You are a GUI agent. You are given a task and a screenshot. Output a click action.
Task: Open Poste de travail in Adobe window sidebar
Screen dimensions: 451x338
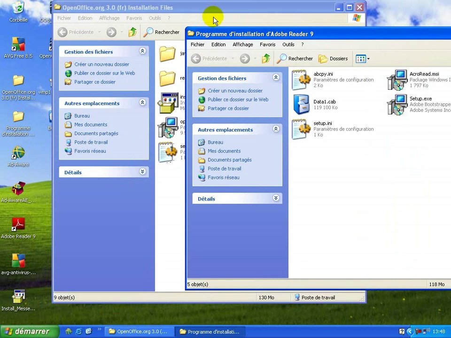tap(225, 169)
